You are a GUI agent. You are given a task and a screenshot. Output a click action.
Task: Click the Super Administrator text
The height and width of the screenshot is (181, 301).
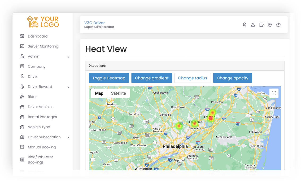99,27
